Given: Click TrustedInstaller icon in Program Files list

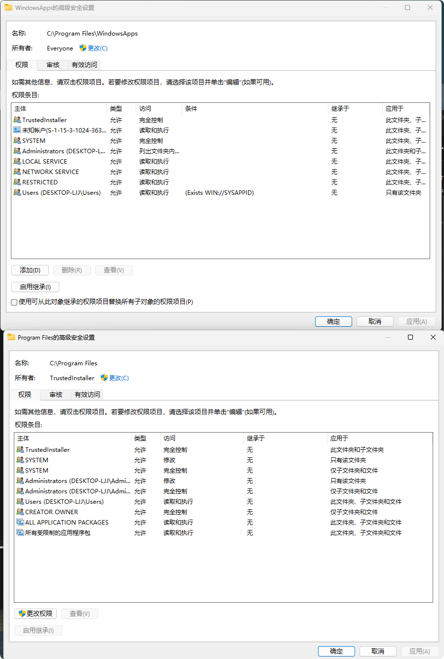Looking at the screenshot, I should [20, 449].
